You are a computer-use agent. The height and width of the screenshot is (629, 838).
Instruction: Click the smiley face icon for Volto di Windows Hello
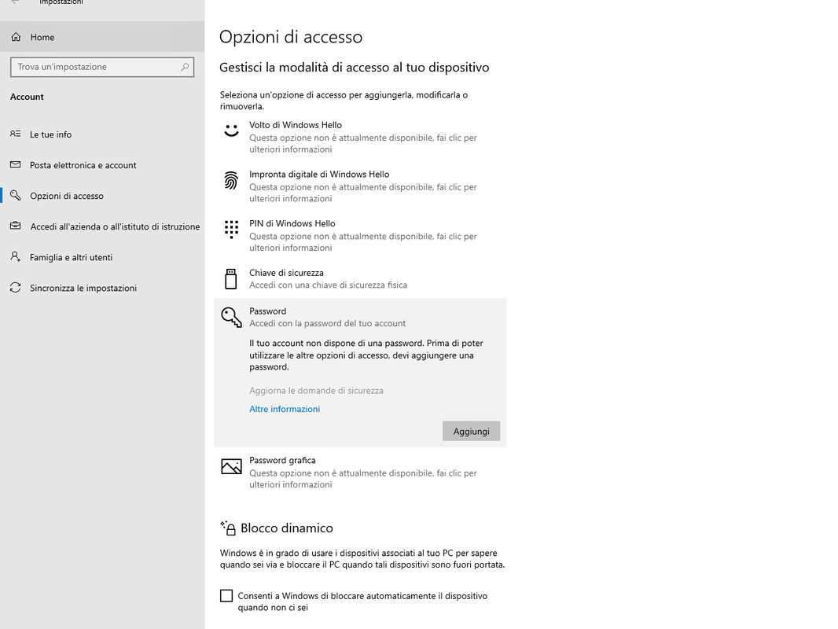(x=231, y=131)
